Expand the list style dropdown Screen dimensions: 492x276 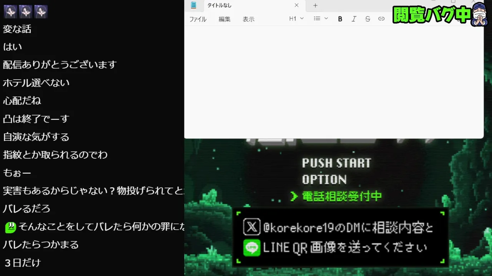321,18
